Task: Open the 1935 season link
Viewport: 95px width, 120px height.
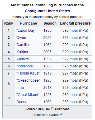Action: pos(47,30)
